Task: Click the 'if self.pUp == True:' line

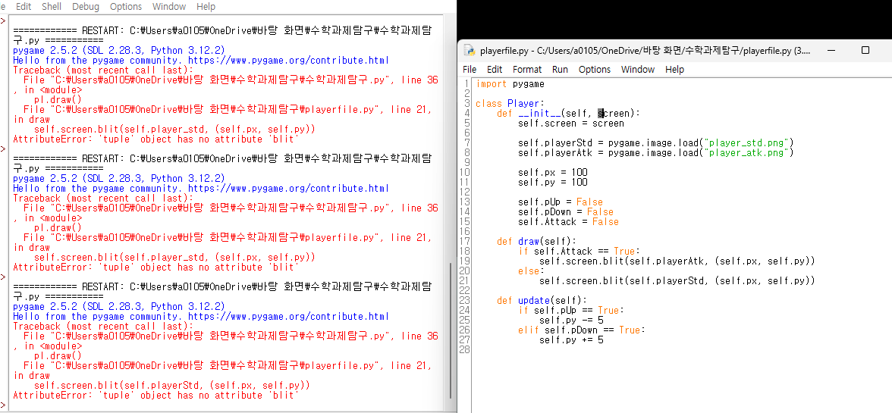Action: pos(571,310)
